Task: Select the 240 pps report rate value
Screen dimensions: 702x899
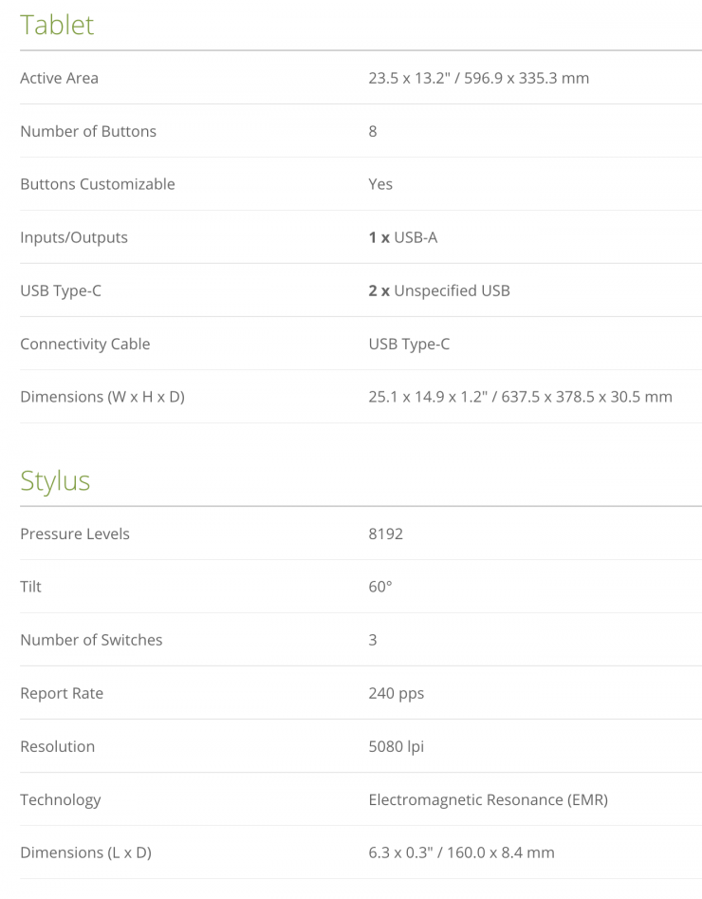Action: click(x=397, y=693)
